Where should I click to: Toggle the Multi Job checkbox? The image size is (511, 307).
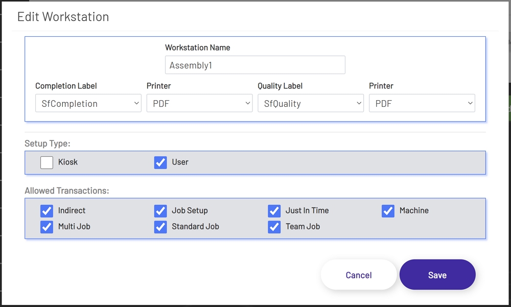point(47,227)
